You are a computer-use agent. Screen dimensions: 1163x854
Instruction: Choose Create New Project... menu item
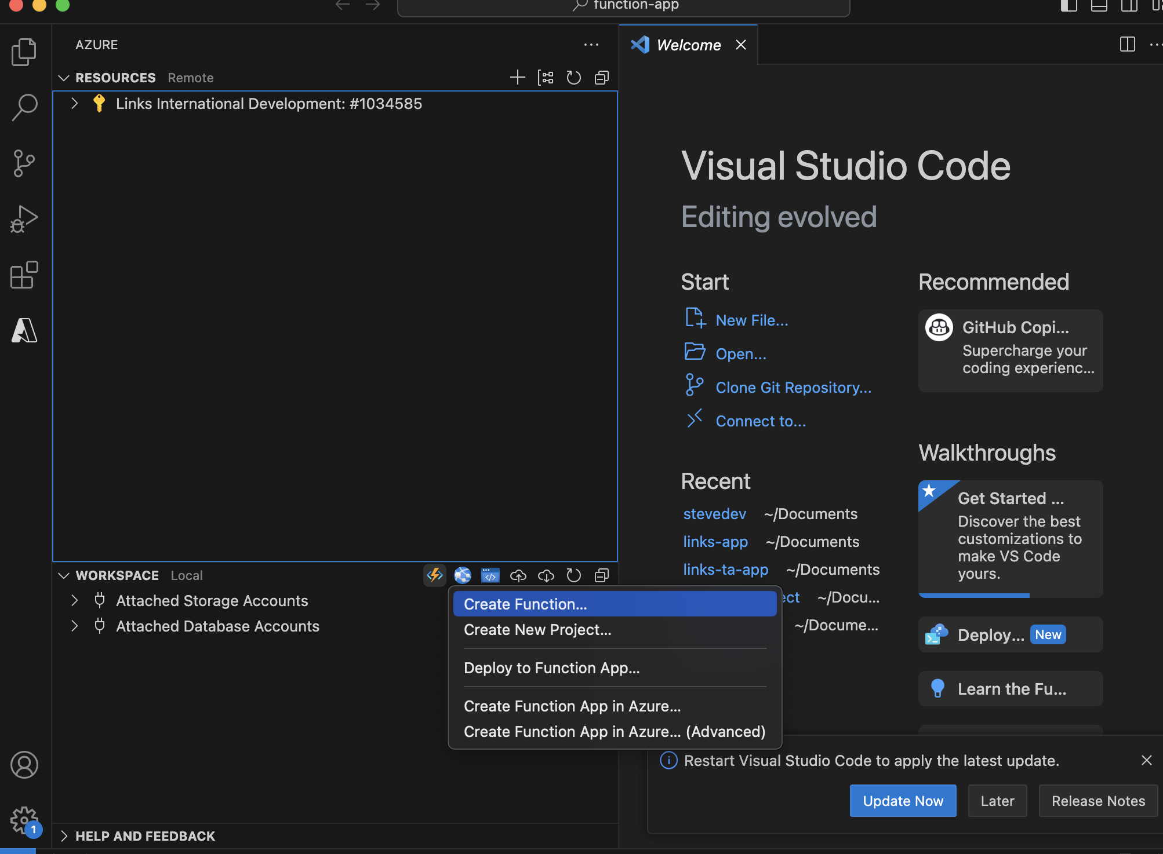pos(615,630)
